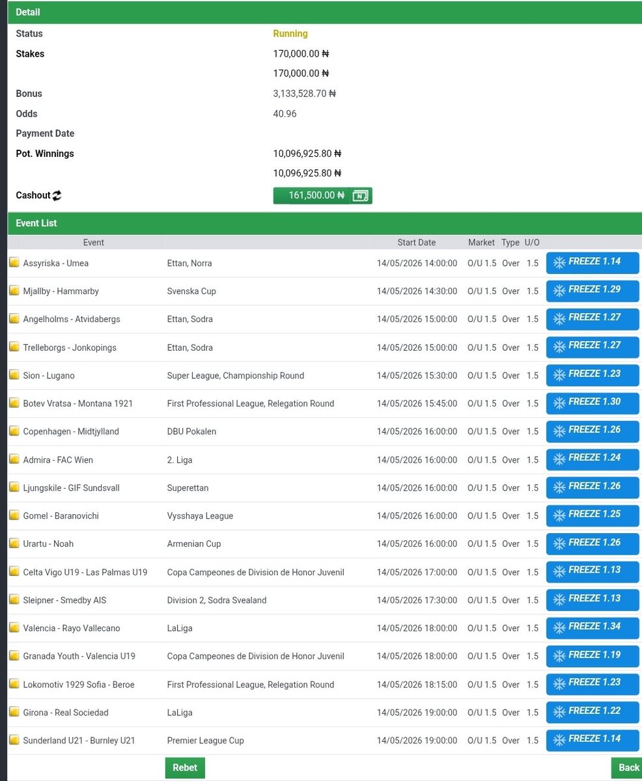Click the yellow status icon for Trelleborgs - Jonkopings
The image size is (642, 781).
tap(14, 348)
